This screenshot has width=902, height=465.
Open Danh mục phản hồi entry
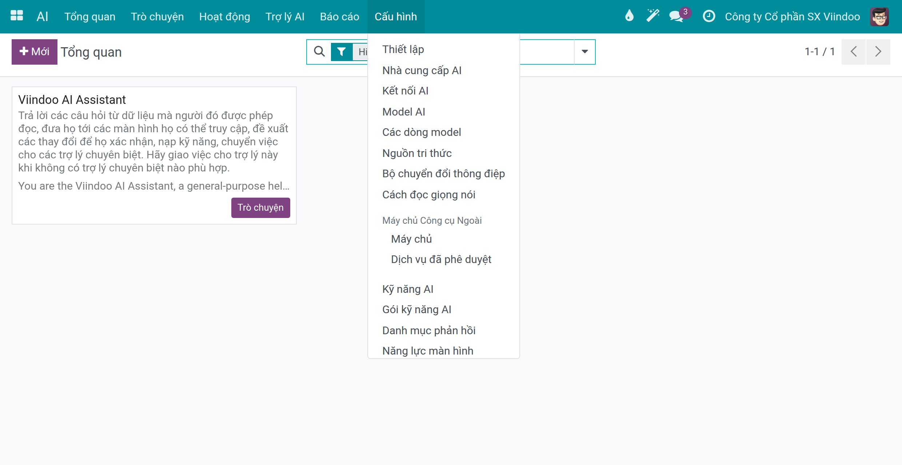[443, 330]
